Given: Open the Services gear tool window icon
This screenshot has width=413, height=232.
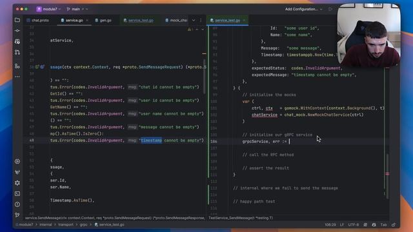Looking at the screenshot, I should (x=17, y=183).
